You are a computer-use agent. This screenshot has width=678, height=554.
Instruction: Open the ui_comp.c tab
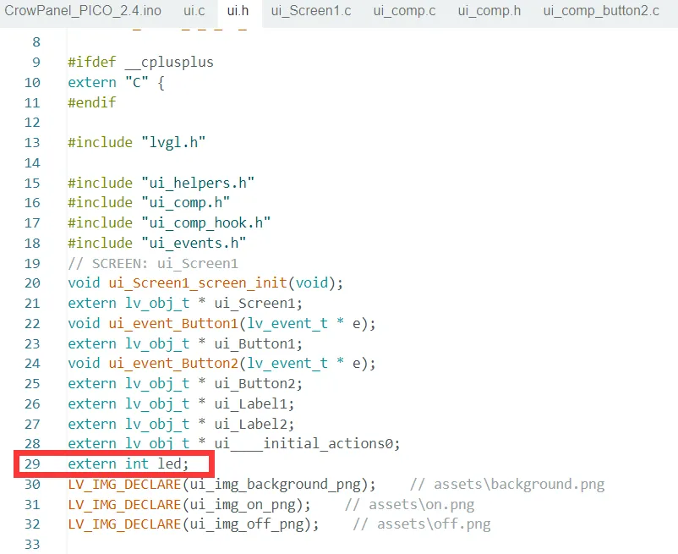(404, 13)
